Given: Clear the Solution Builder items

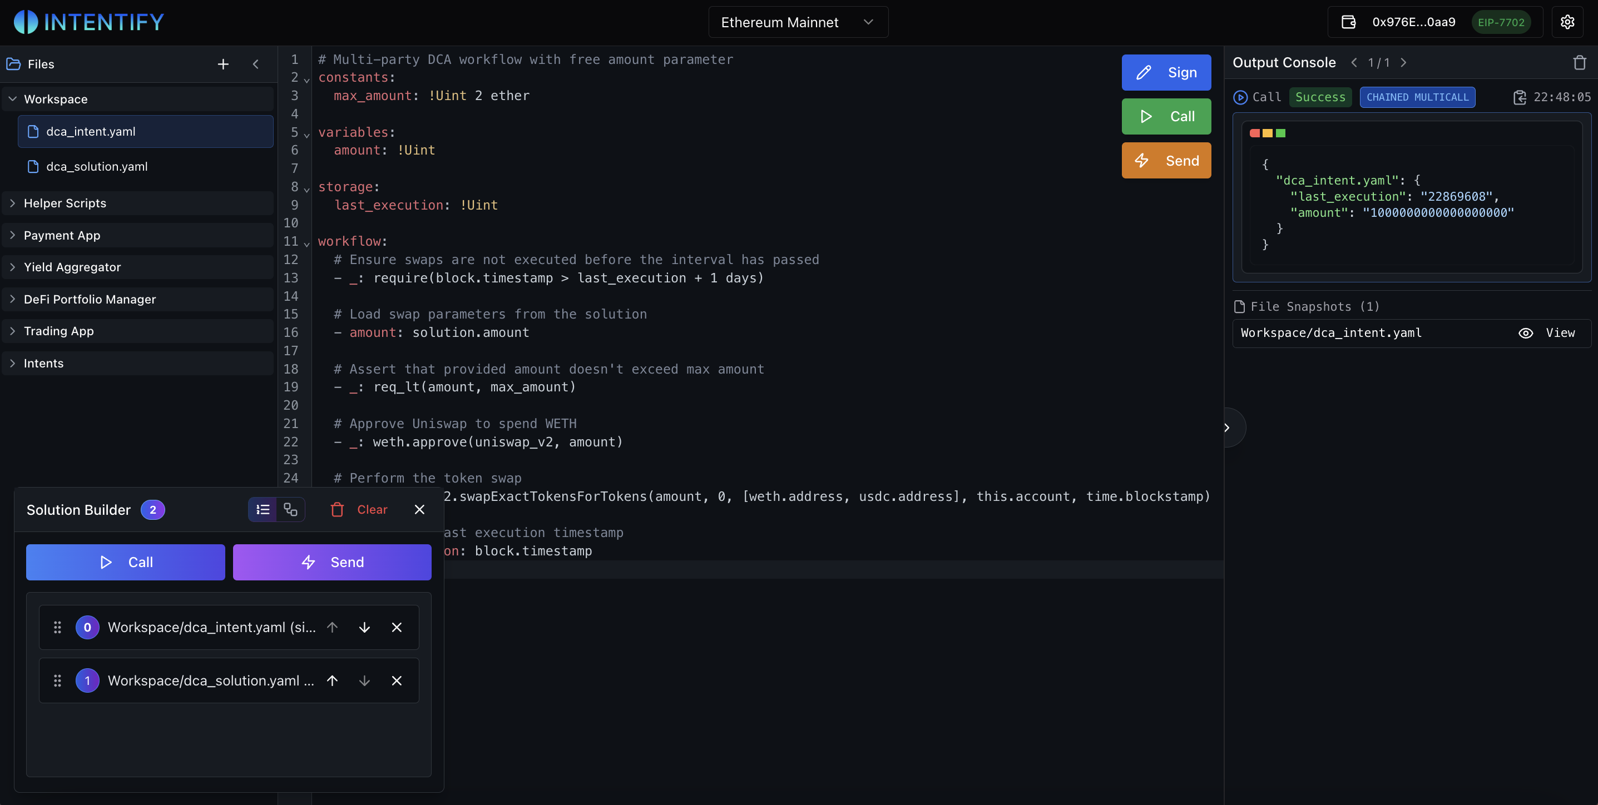Looking at the screenshot, I should (359, 510).
